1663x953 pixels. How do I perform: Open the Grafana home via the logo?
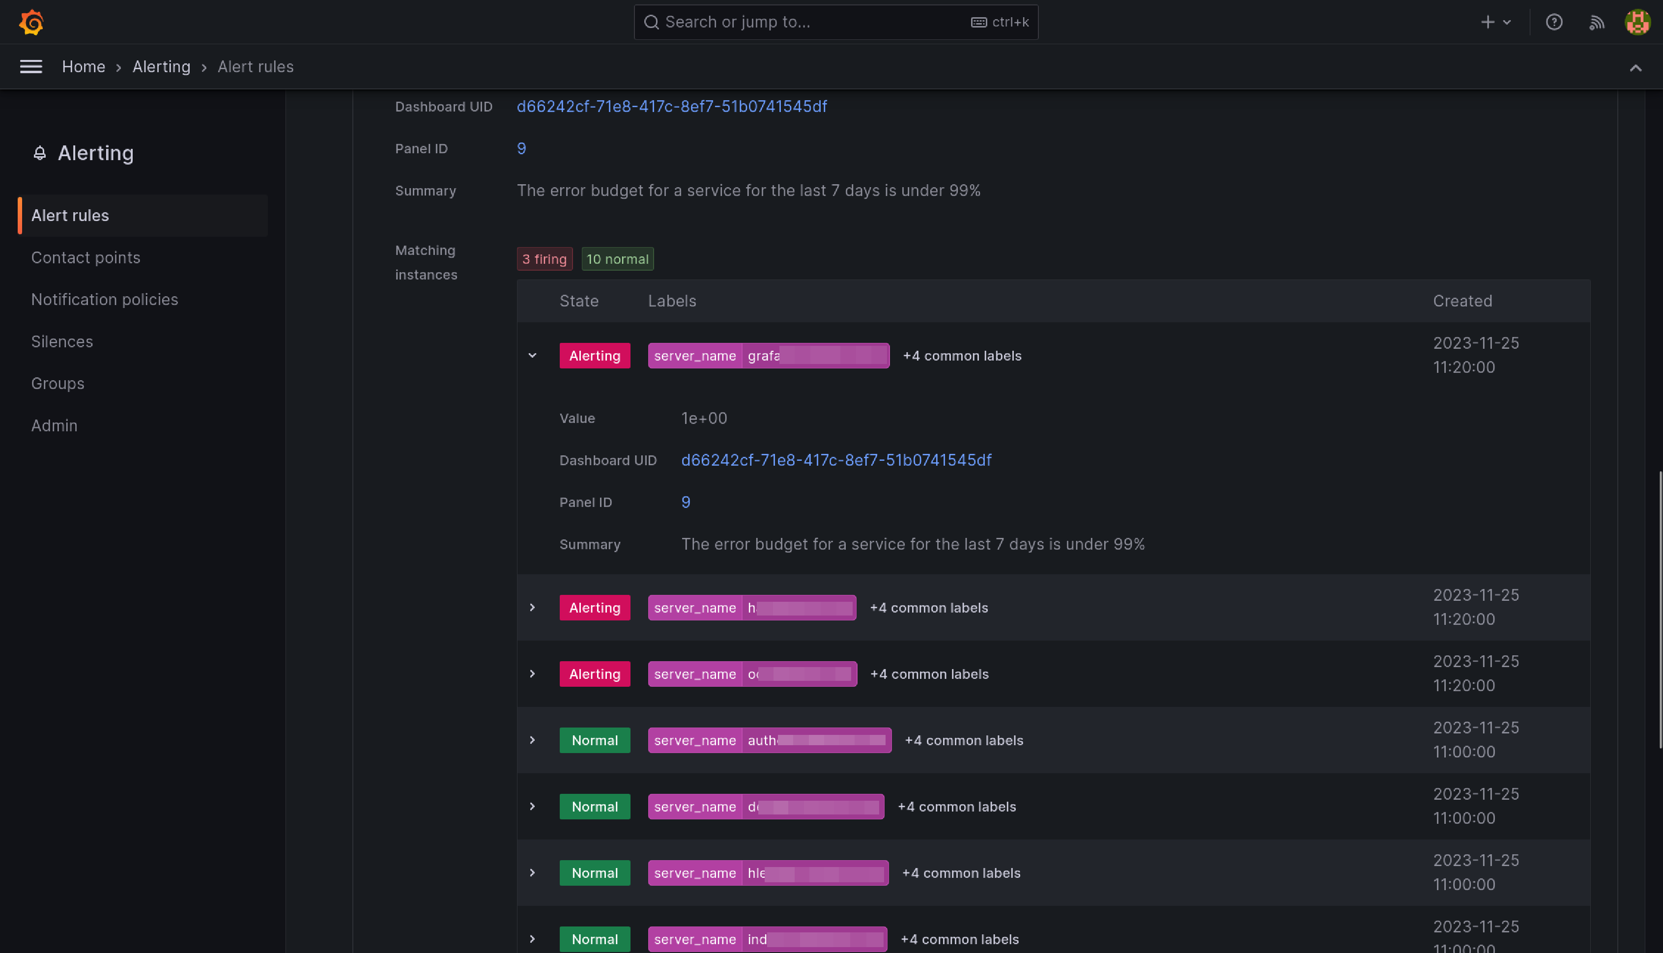(31, 22)
